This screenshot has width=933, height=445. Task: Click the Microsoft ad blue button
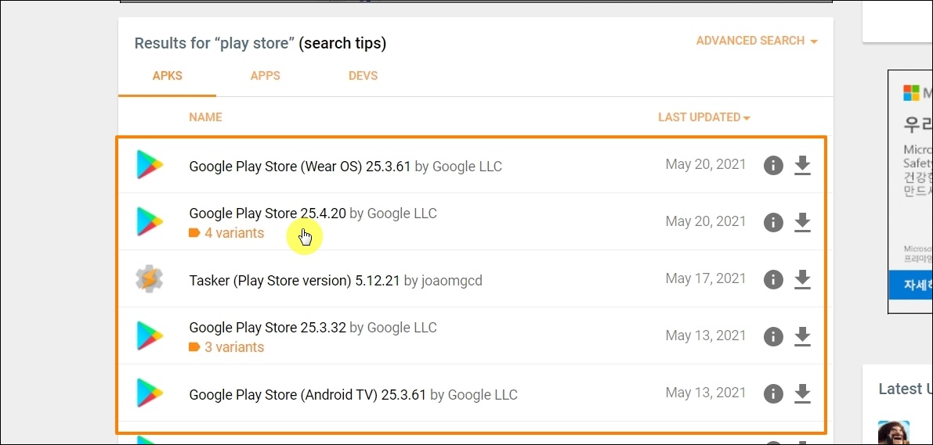[x=911, y=284]
